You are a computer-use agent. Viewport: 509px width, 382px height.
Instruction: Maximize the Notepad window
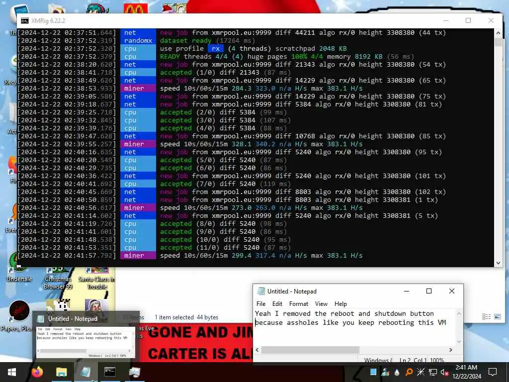[x=429, y=291]
